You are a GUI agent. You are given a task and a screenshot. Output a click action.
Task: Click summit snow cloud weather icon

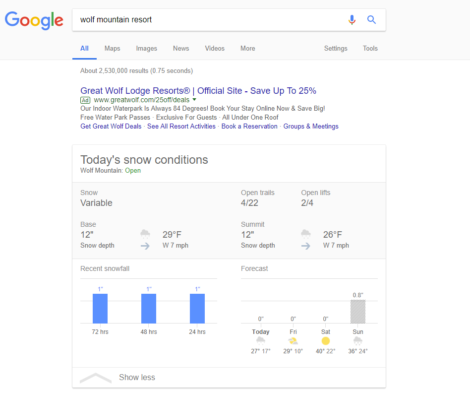pyautogui.click(x=306, y=234)
